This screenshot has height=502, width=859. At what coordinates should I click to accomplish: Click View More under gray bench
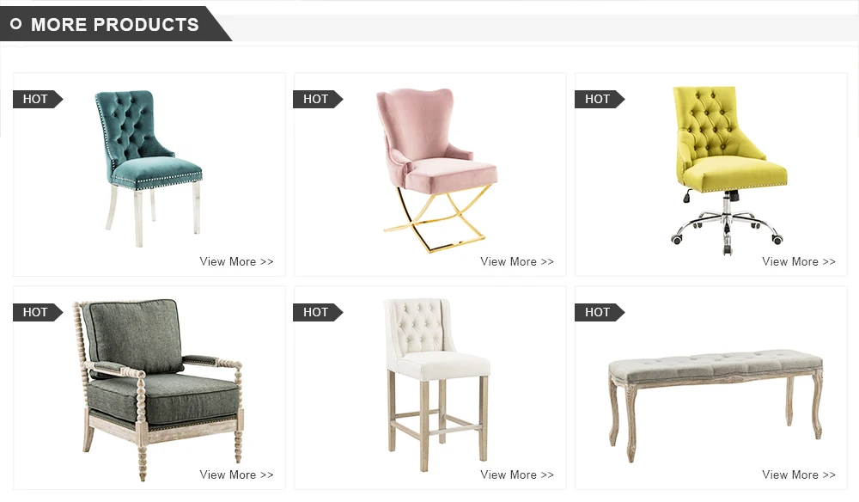(799, 474)
